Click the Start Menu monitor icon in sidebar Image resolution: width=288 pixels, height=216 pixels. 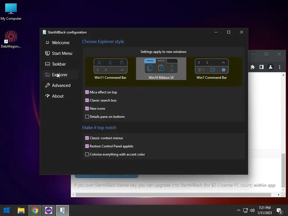pos(47,53)
